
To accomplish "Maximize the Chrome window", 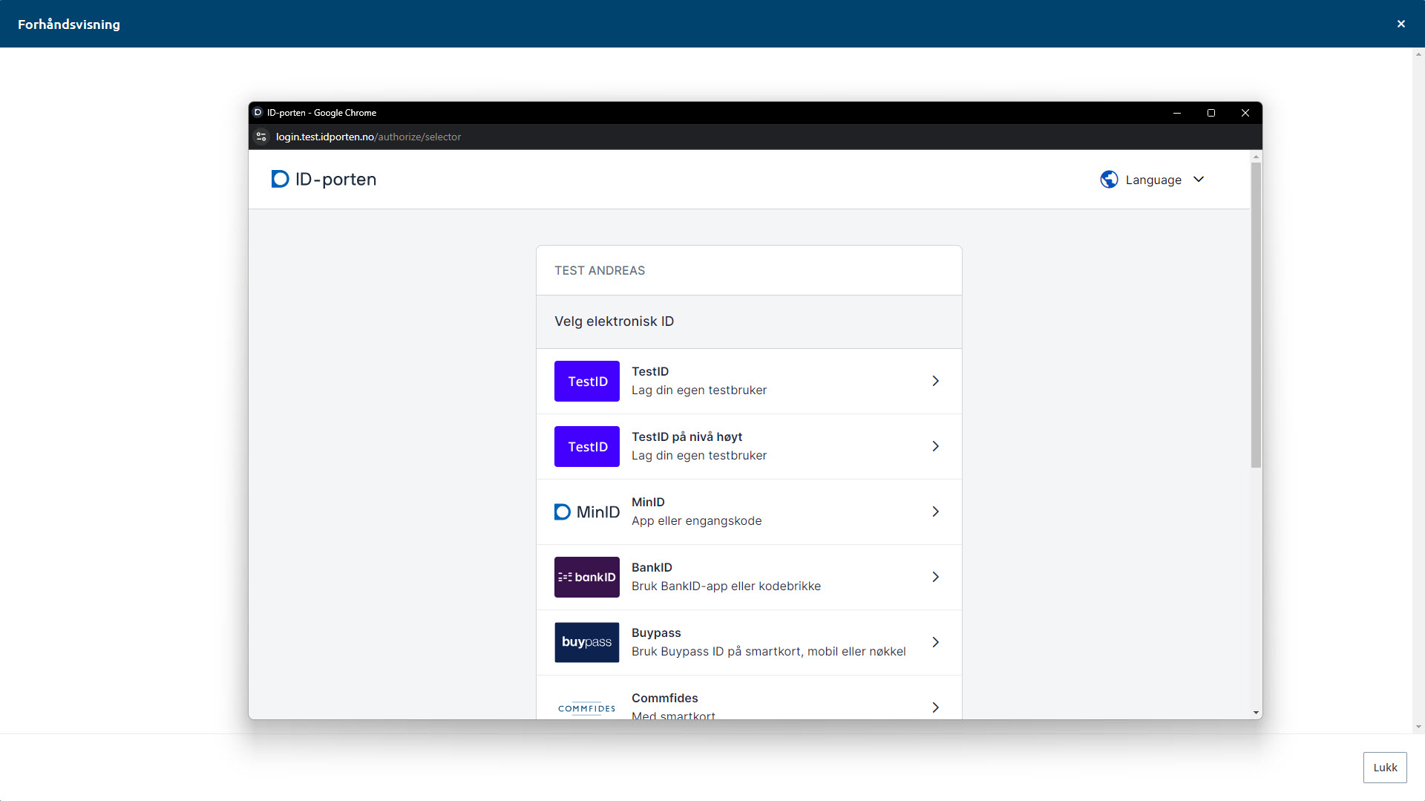I will [1211, 113].
